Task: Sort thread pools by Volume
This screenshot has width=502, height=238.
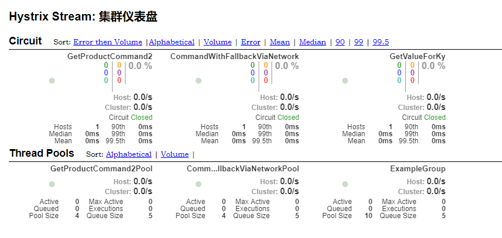Action: 175,154
